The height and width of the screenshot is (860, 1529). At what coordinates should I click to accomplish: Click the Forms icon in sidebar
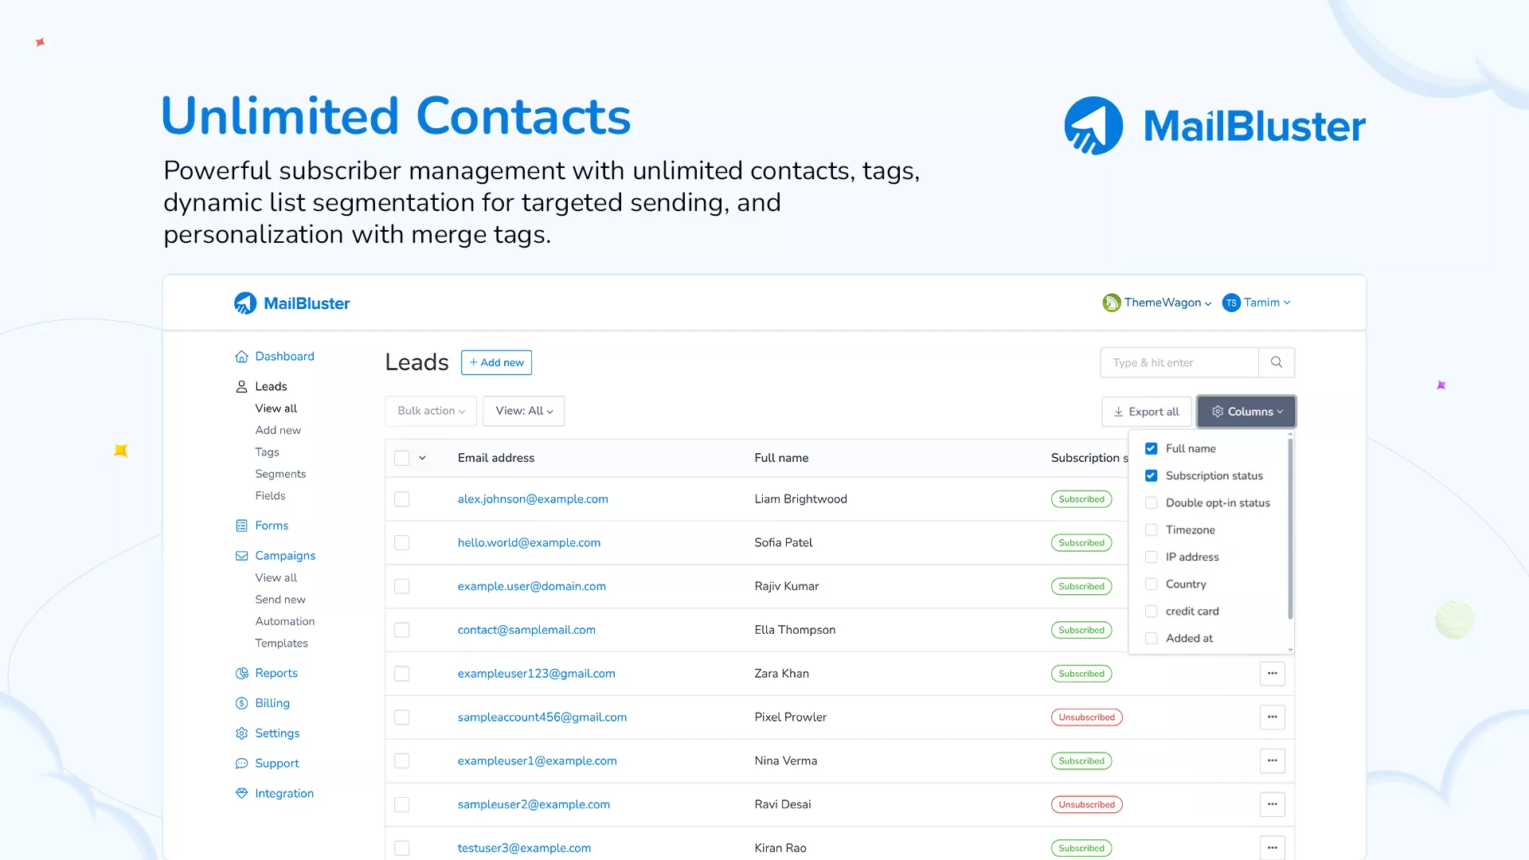coord(241,526)
